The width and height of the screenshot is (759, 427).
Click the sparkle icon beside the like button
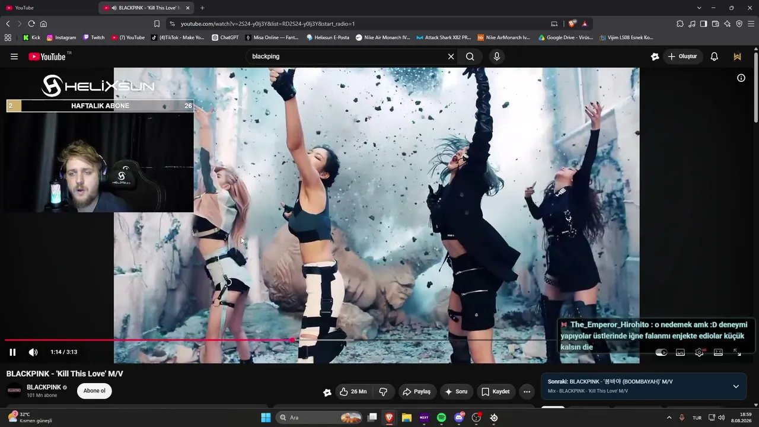(x=327, y=392)
